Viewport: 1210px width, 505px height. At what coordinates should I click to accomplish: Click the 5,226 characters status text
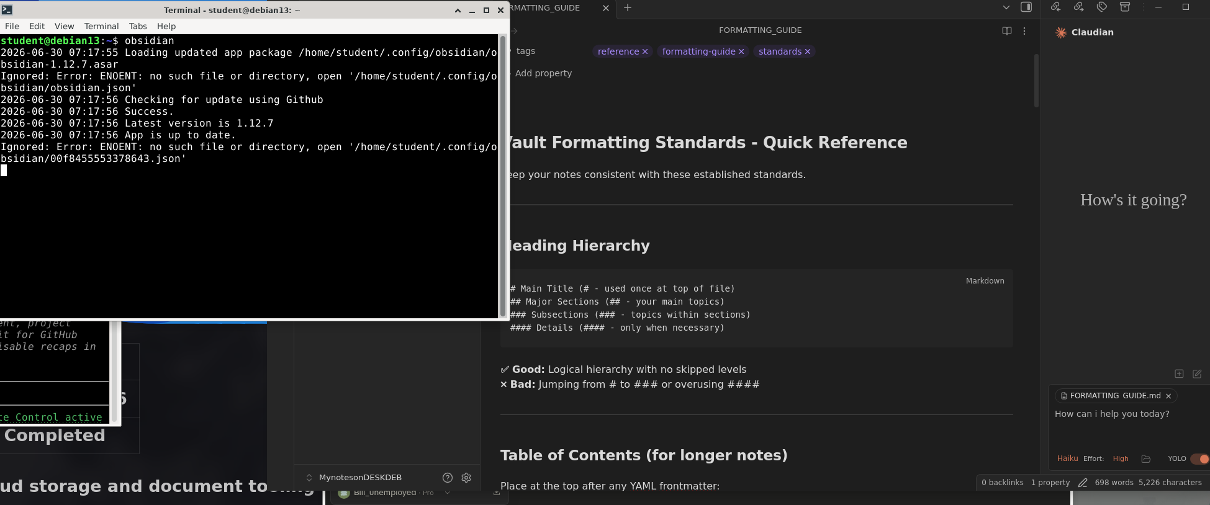[x=1170, y=483]
